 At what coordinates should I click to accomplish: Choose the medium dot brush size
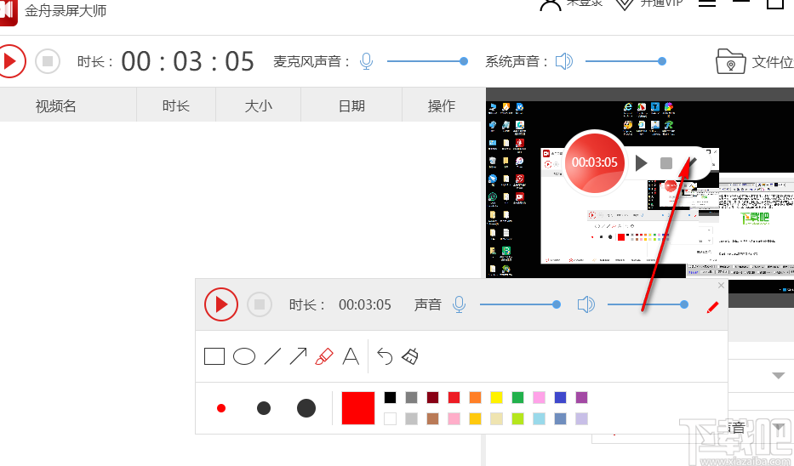click(264, 408)
